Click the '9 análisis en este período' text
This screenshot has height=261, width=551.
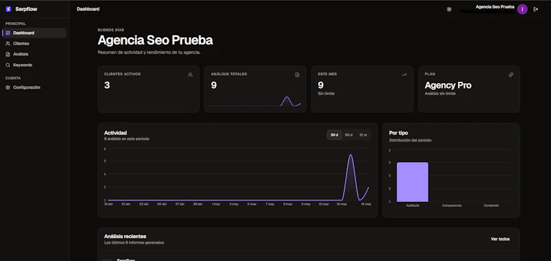[x=127, y=139]
